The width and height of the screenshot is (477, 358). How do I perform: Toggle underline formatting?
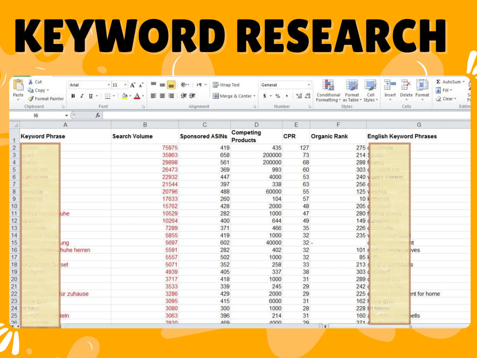90,96
